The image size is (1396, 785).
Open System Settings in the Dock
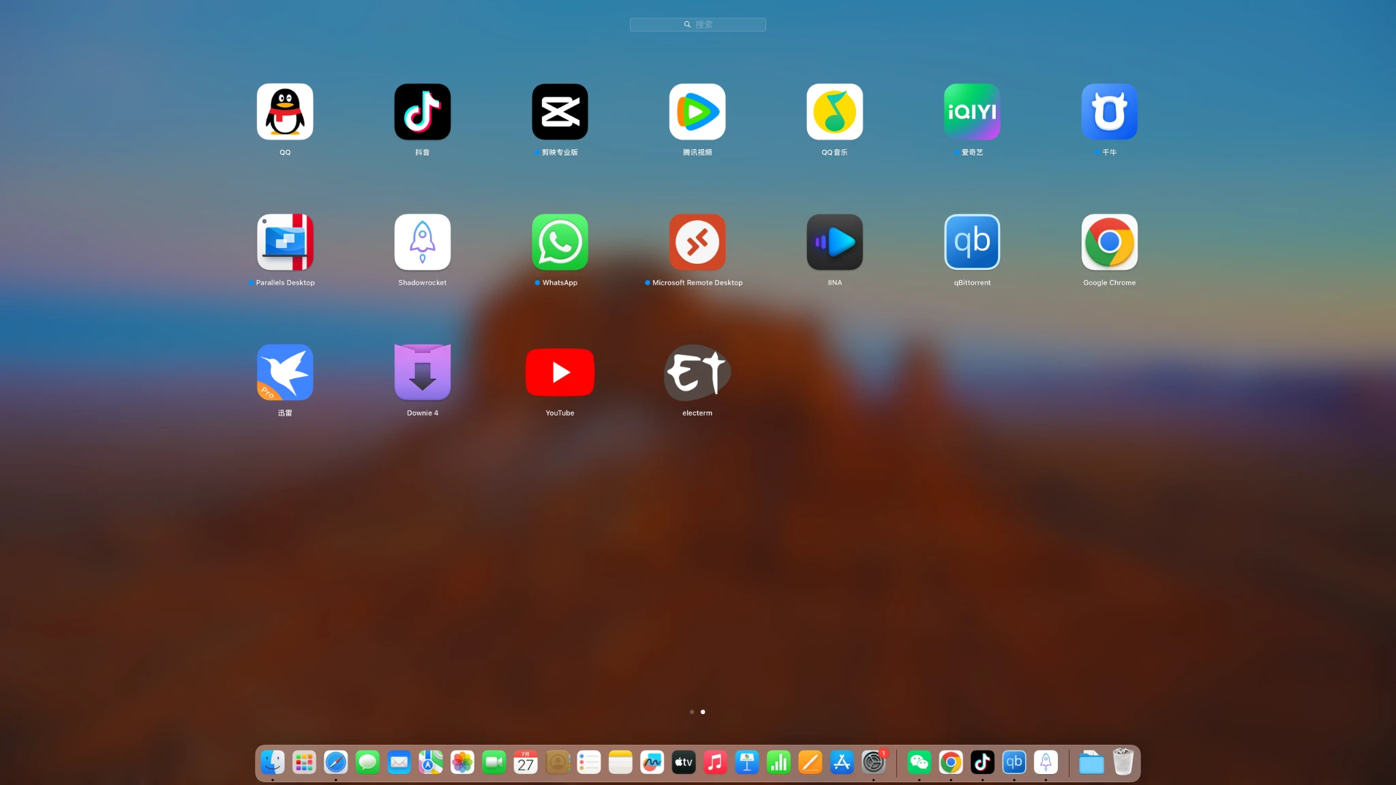(x=873, y=762)
